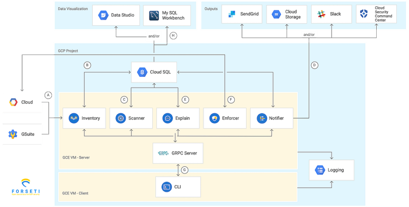Viewport: 409px width, 207px height.
Task: Click the "Scanner" label
Action: tap(137, 118)
